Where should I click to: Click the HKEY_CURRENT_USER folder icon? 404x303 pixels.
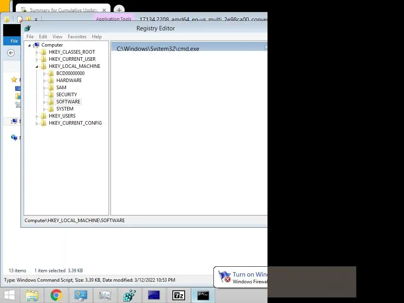tap(44, 59)
